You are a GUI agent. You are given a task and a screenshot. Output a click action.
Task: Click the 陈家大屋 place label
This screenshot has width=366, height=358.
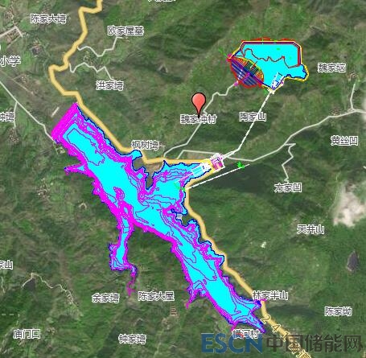(x=156, y=296)
